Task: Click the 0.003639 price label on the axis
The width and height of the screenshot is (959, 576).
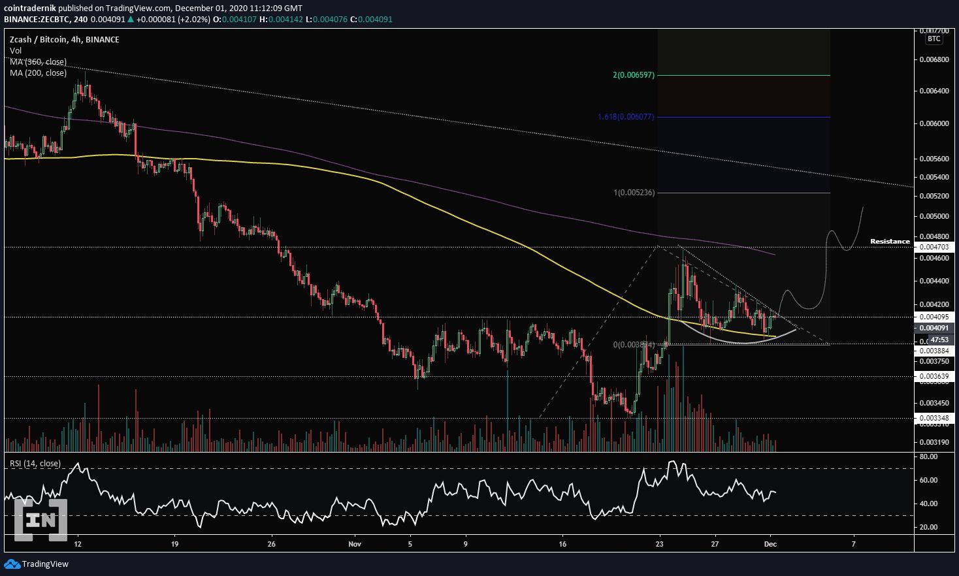Action: pos(934,376)
